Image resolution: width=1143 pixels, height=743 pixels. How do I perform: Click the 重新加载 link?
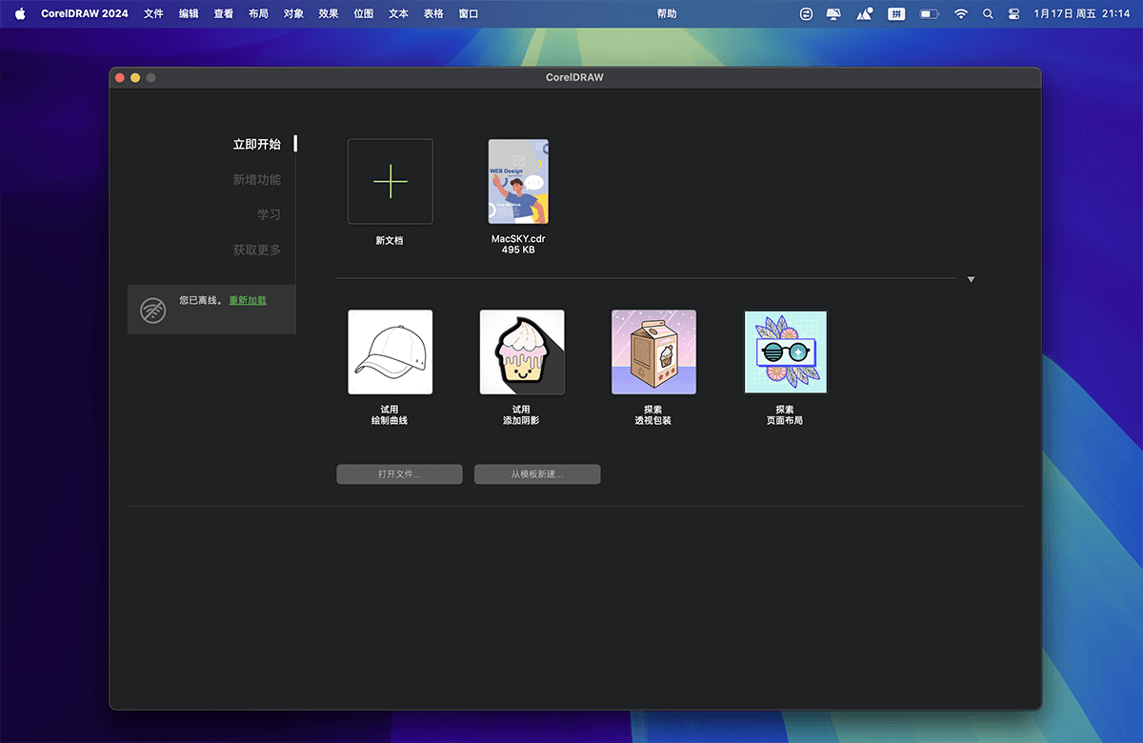point(248,301)
